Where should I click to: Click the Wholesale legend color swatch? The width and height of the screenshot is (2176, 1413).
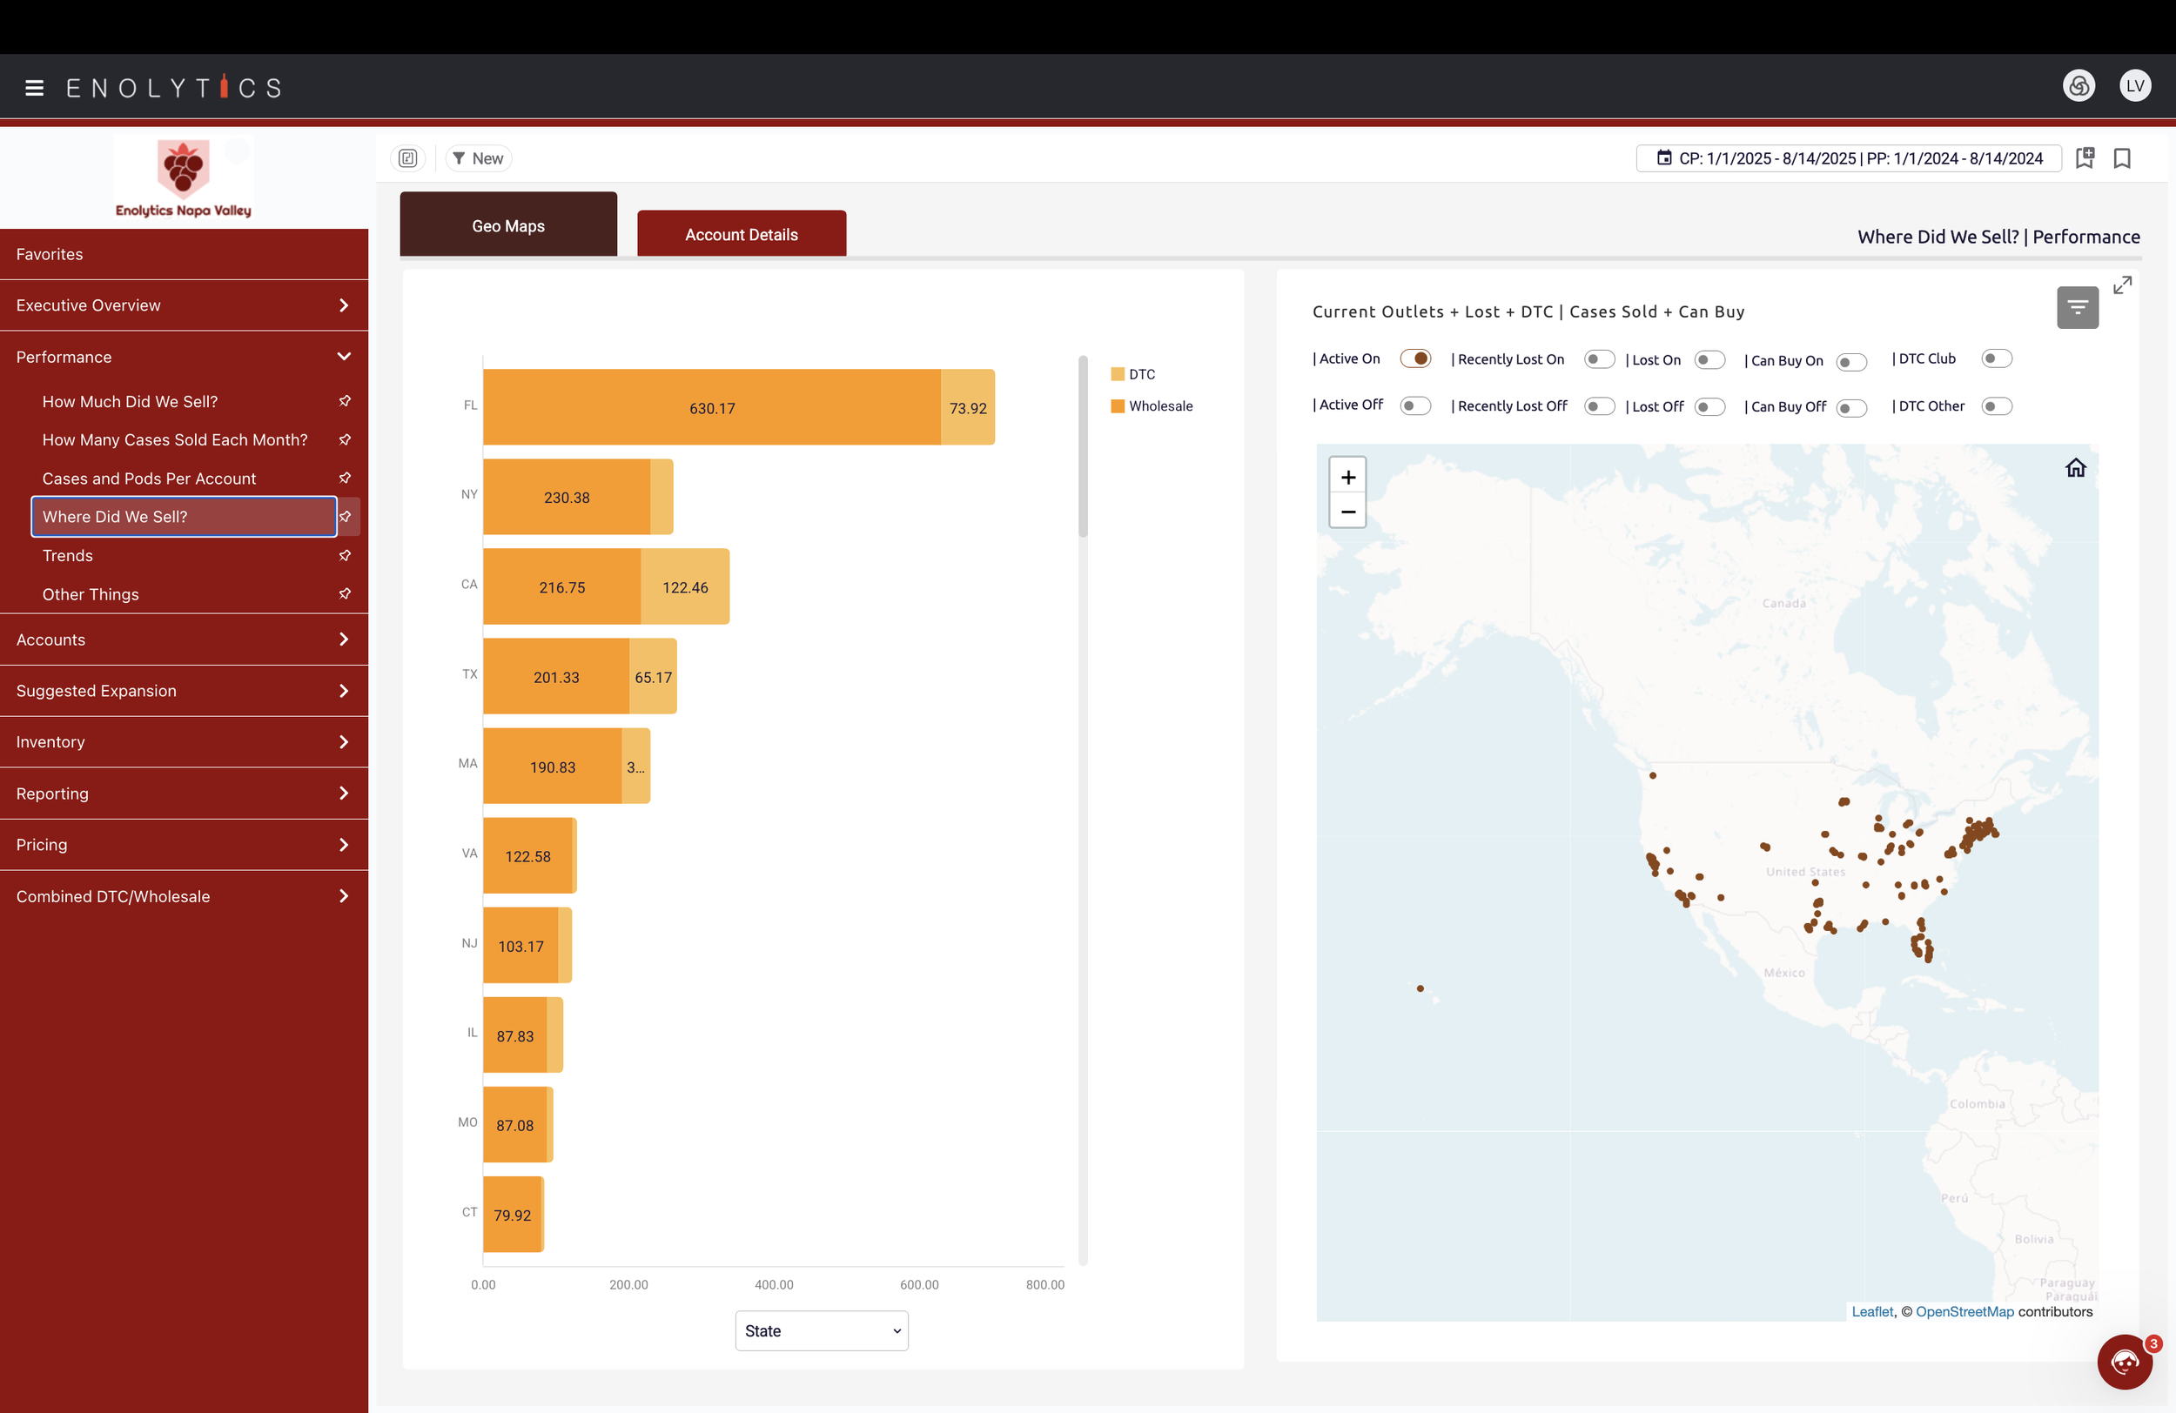(1118, 405)
